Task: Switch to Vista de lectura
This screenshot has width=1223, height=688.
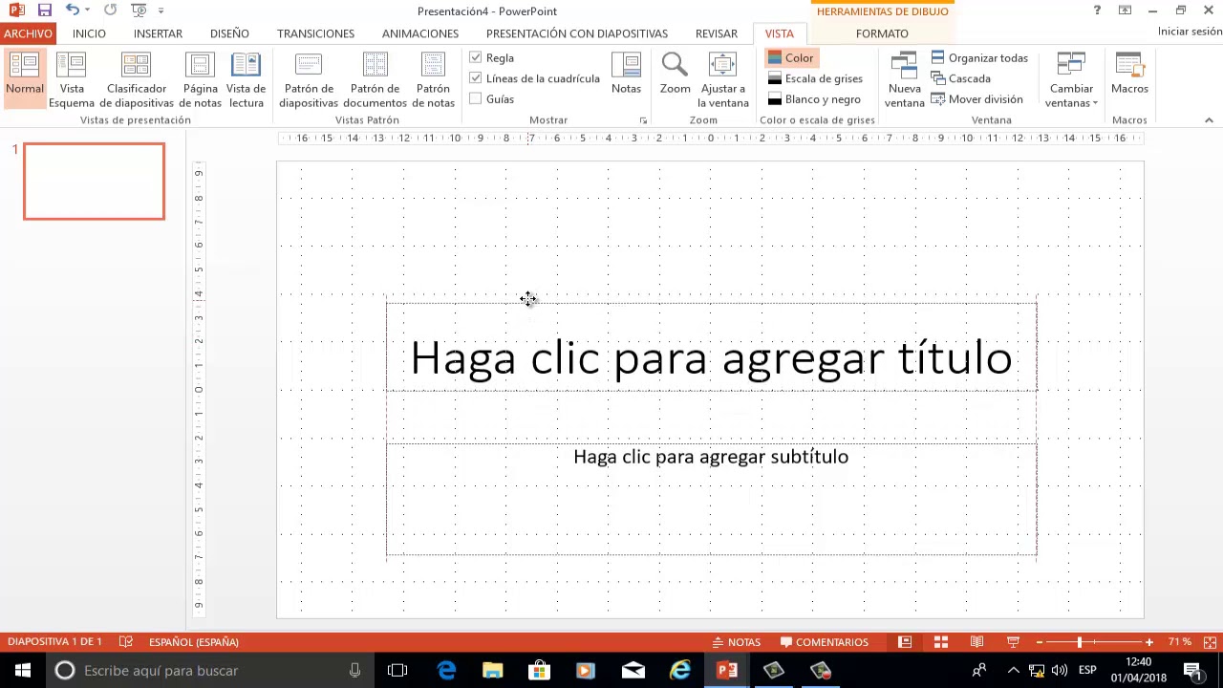Action: pos(246,78)
